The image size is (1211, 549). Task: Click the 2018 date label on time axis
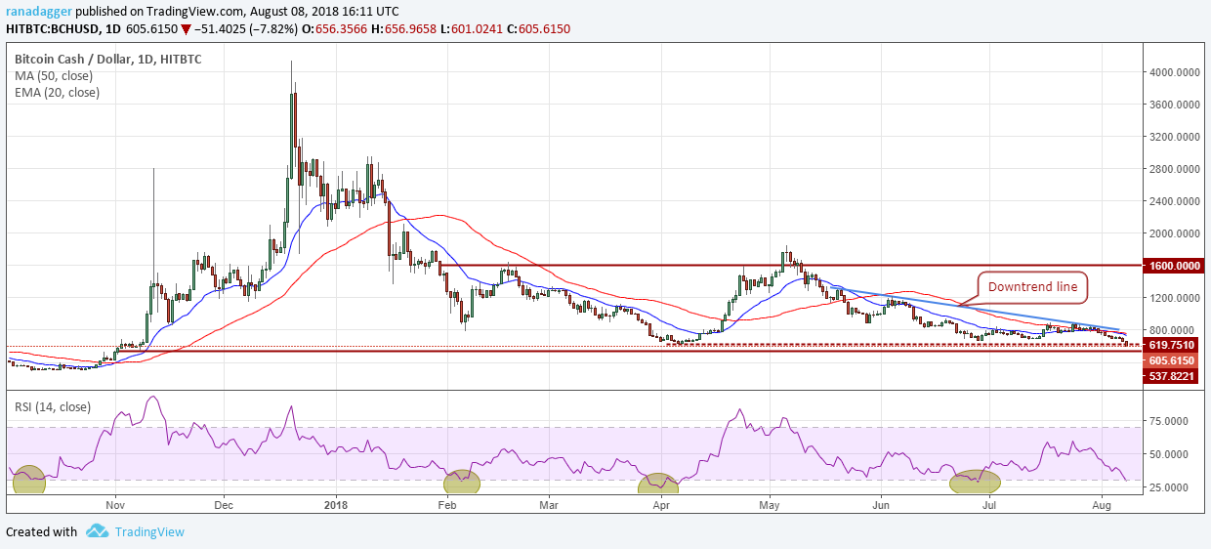pos(335,506)
